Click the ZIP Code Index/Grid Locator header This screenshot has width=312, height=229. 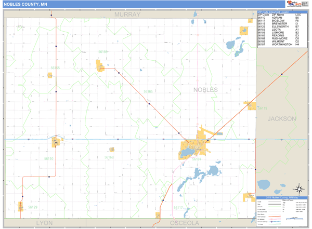280,11
